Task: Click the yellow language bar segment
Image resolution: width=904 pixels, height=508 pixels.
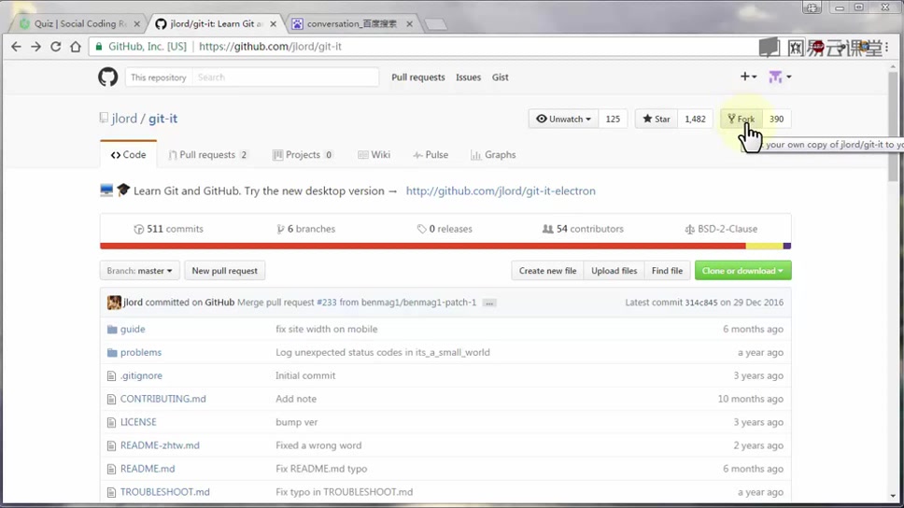Action: 765,247
